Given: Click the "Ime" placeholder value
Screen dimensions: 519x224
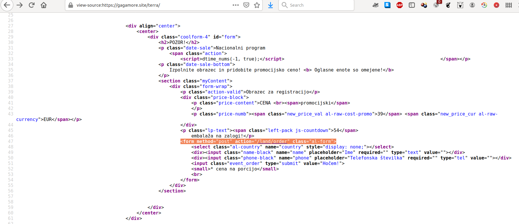Looking at the screenshot, I should [x=349, y=153].
